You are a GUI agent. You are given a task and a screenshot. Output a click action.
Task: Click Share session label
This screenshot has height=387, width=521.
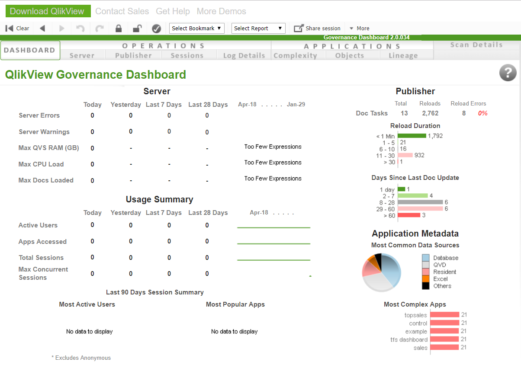point(323,29)
